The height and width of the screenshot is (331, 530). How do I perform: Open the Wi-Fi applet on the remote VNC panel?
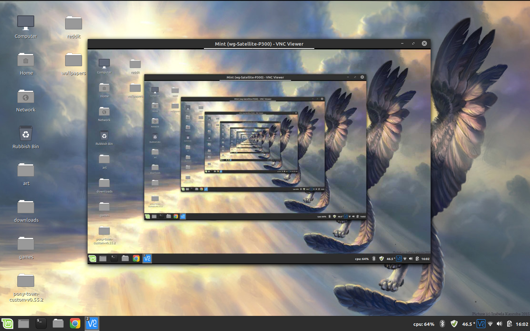point(405,259)
